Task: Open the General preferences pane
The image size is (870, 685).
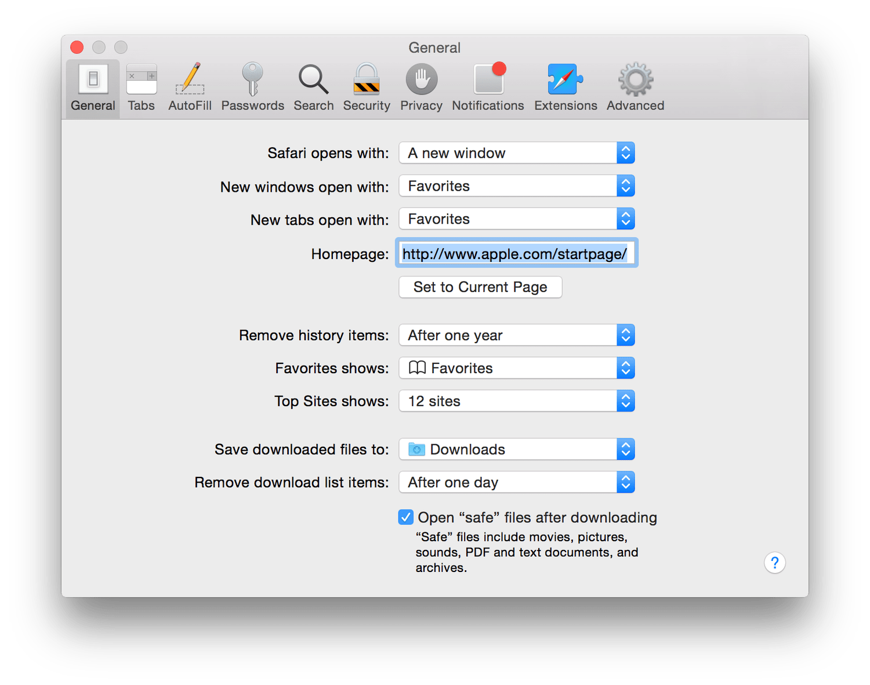Action: pos(93,89)
